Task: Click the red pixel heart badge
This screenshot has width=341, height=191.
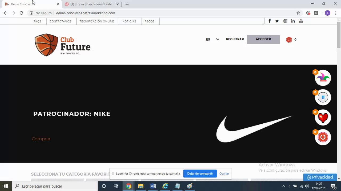Action: click(323, 118)
